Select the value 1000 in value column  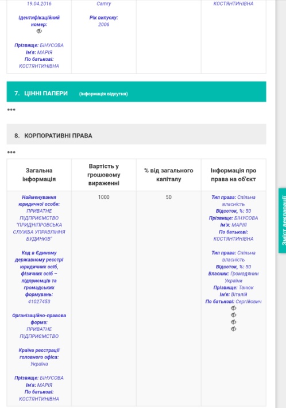pyautogui.click(x=104, y=197)
